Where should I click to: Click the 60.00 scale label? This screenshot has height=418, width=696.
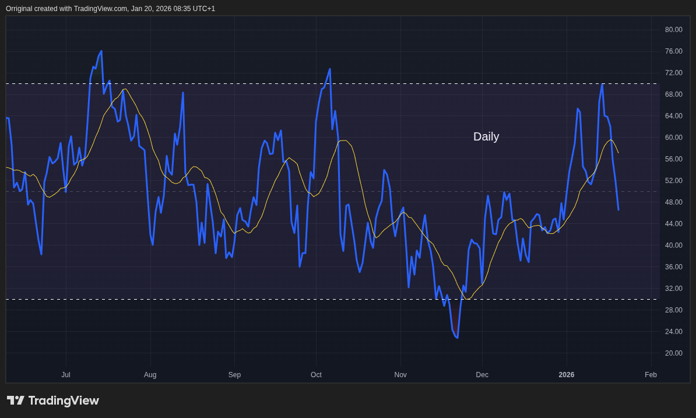(673, 138)
